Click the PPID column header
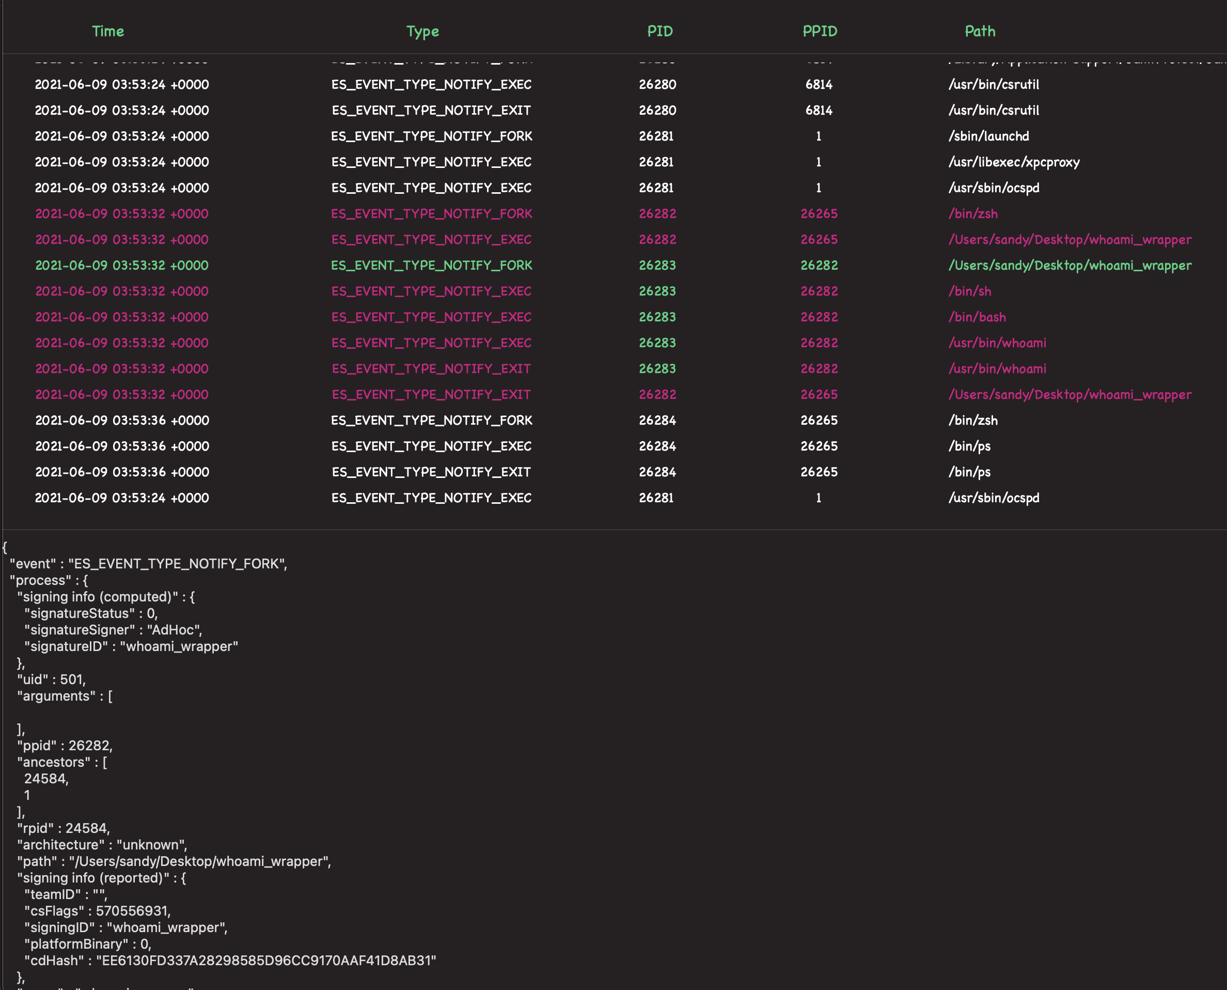Image resolution: width=1227 pixels, height=990 pixels. coord(820,32)
